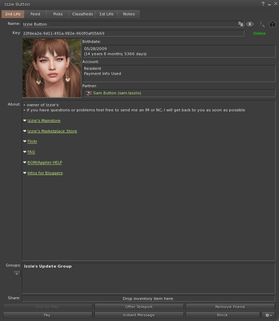Click the birthdate 05/28/2009 text
This screenshot has width=279, height=321.
pyautogui.click(x=95, y=49)
